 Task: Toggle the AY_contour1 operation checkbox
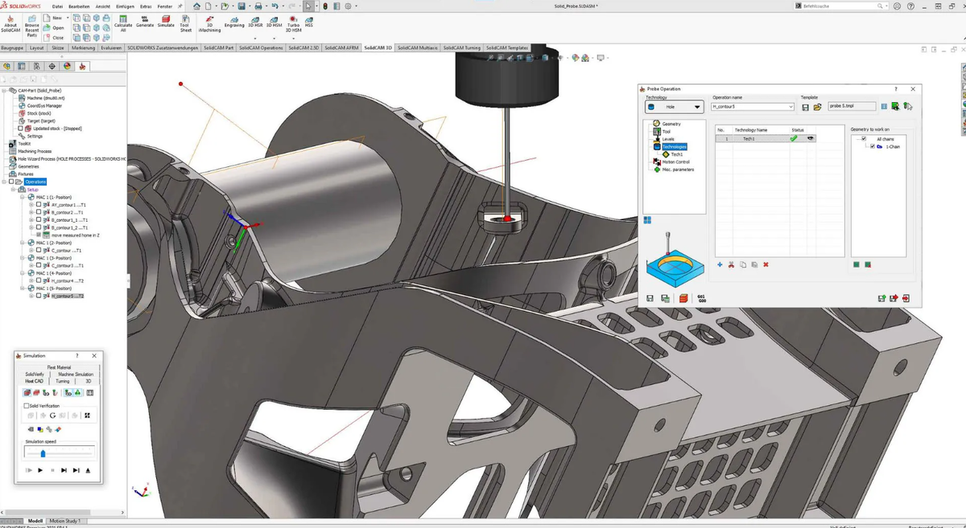coord(39,205)
